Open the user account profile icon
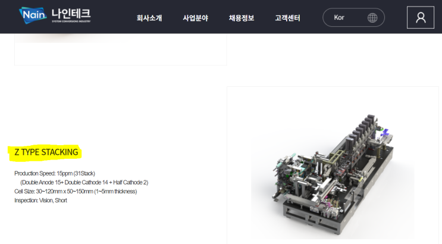The height and width of the screenshot is (244, 442). coord(421,17)
